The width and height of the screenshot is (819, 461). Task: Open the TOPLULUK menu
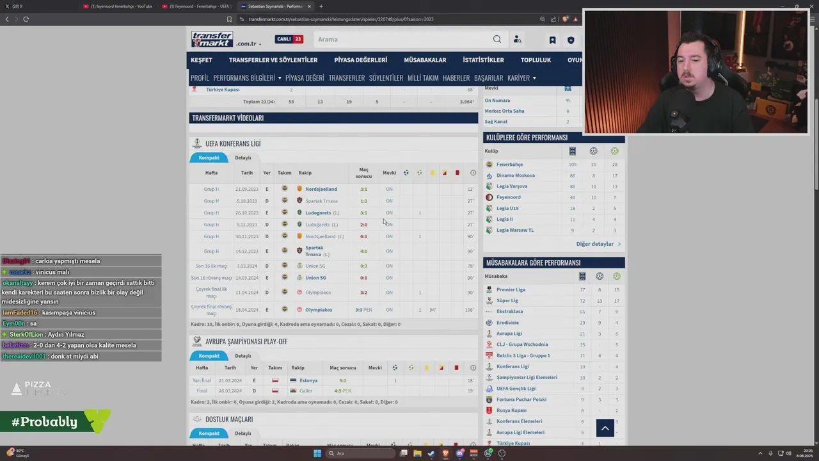coord(536,60)
